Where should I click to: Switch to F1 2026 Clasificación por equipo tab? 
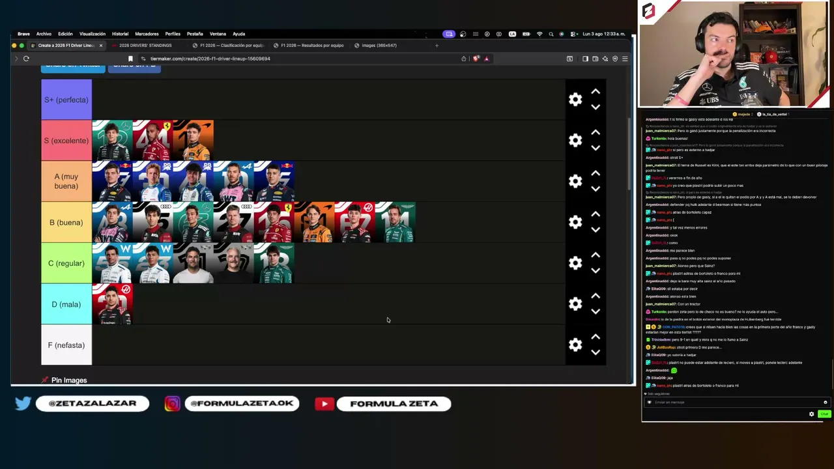point(228,46)
